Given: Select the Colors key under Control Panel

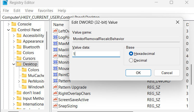Looking at the screenshot, I should (x=28, y=53).
